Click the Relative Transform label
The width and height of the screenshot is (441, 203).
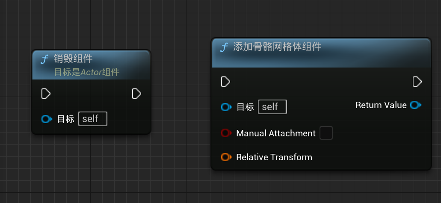click(x=274, y=157)
